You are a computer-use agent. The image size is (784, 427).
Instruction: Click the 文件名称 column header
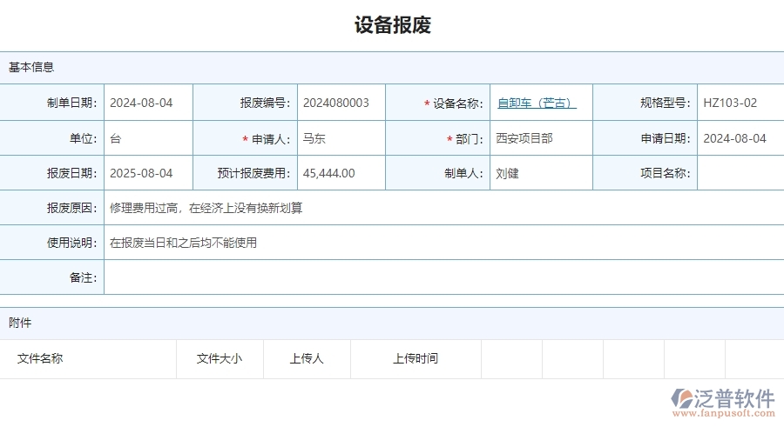(x=40, y=358)
